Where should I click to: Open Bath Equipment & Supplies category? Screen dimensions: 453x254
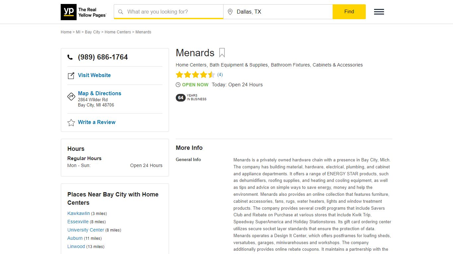(238, 65)
